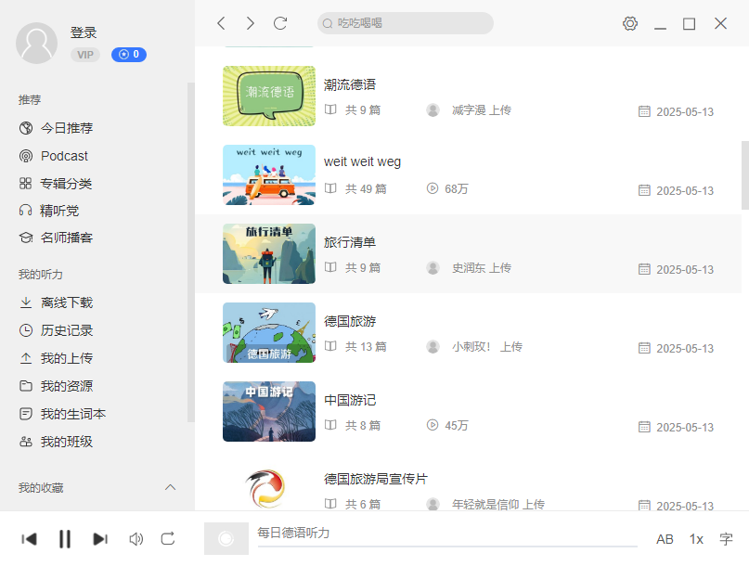Image resolution: width=749 pixels, height=566 pixels.
Task: Open 我的班级 in the sidebar
Action: 56,442
